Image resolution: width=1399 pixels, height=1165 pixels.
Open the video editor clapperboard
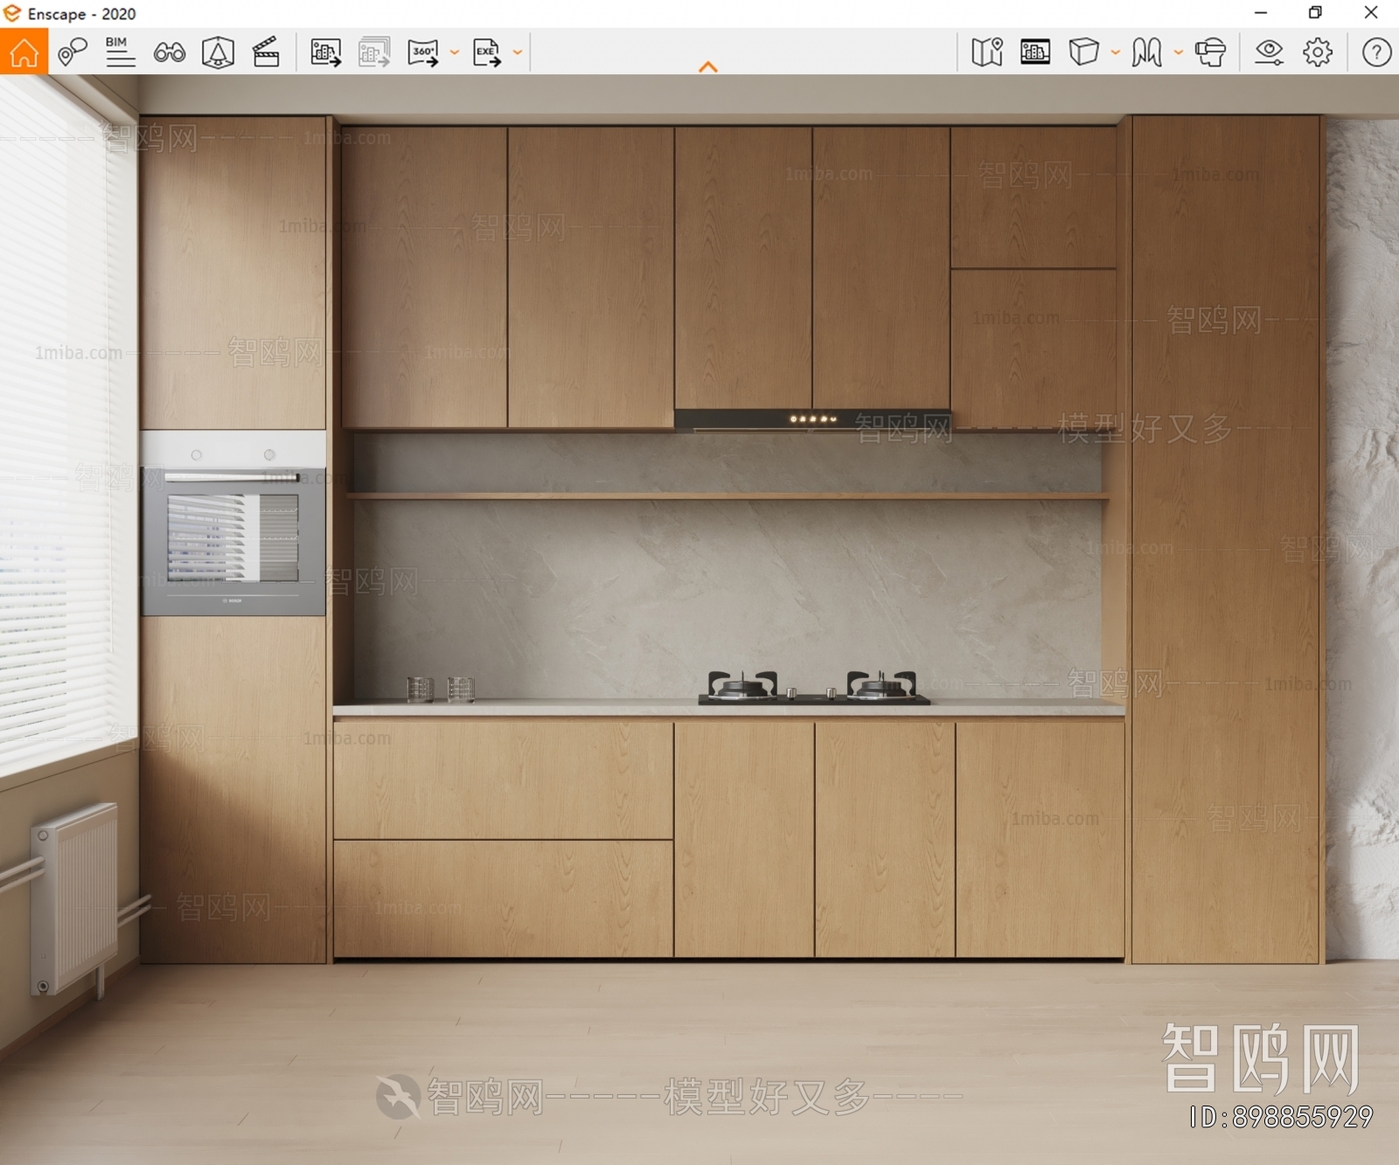click(266, 52)
